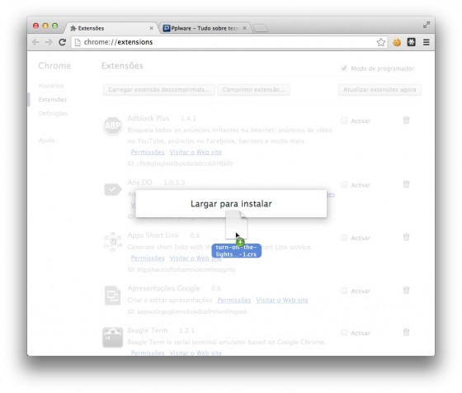The width and height of the screenshot is (462, 393).
Task: Open Apresentações Google Permissões link
Action: (x=234, y=301)
